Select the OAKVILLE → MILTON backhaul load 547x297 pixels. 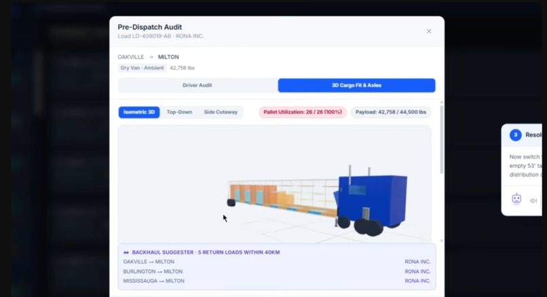pyautogui.click(x=277, y=262)
